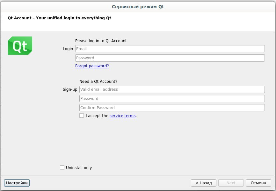Click the Сервисный режим Qt title bar
276x191 pixels.
(138, 7)
